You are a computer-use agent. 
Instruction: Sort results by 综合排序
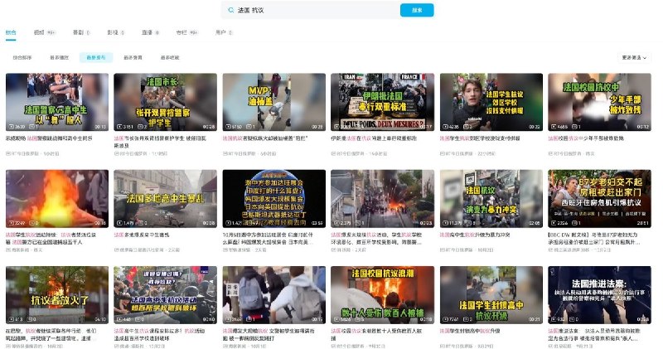point(22,57)
